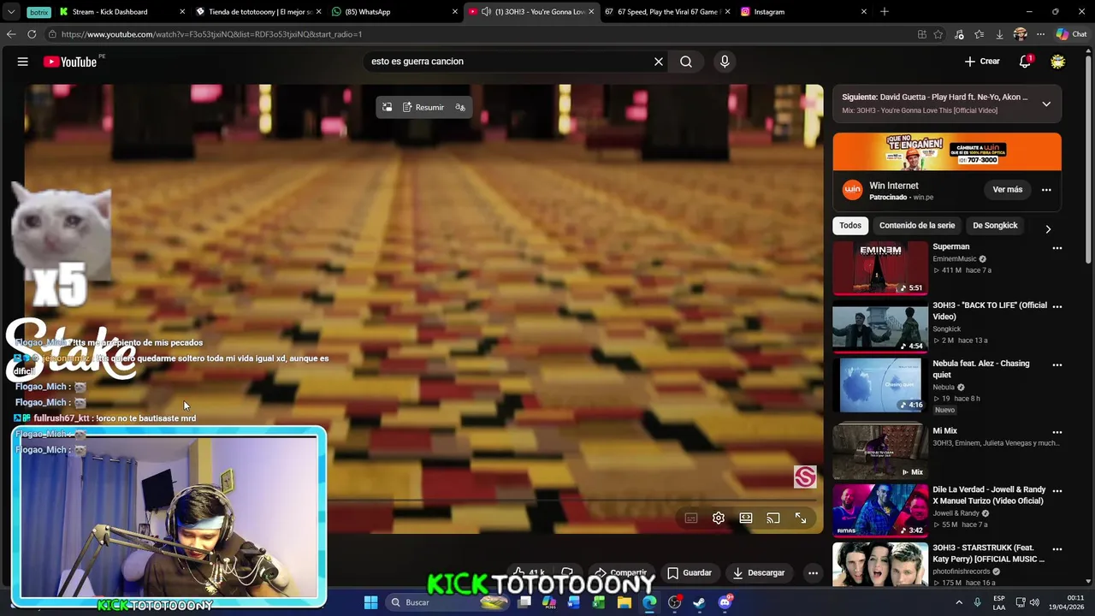
Task: Toggle subtitles in the video player
Action: click(691, 518)
